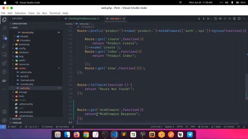Image resolution: width=248 pixels, height=139 pixels.
Task: Click the feedback icon in status bar
Action: (x=239, y=127)
